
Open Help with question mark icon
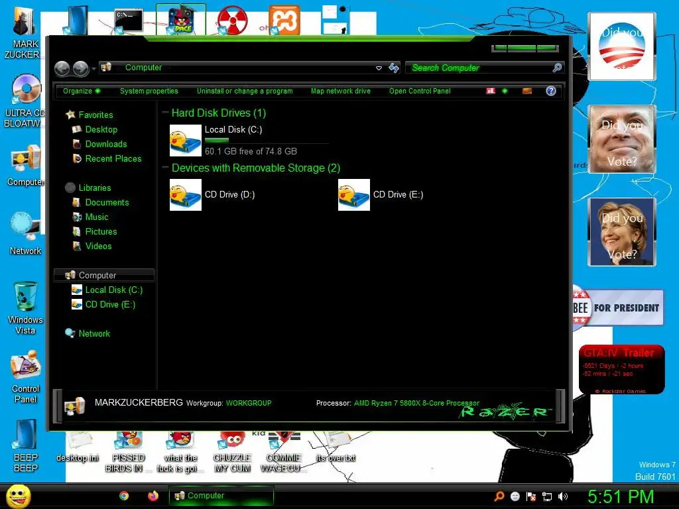pos(551,91)
